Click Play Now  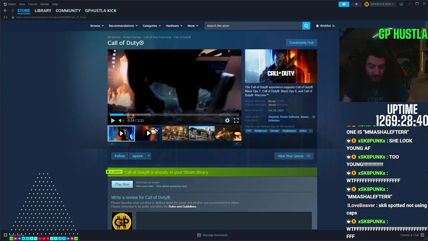coord(122,184)
